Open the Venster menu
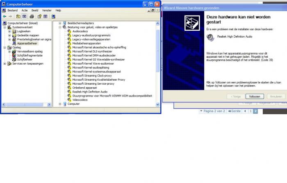 click(47, 10)
